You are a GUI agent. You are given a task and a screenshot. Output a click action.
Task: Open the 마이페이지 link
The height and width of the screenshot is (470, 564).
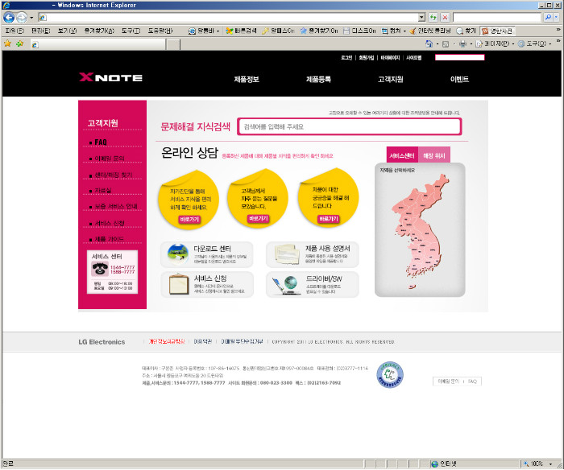pyautogui.click(x=390, y=57)
